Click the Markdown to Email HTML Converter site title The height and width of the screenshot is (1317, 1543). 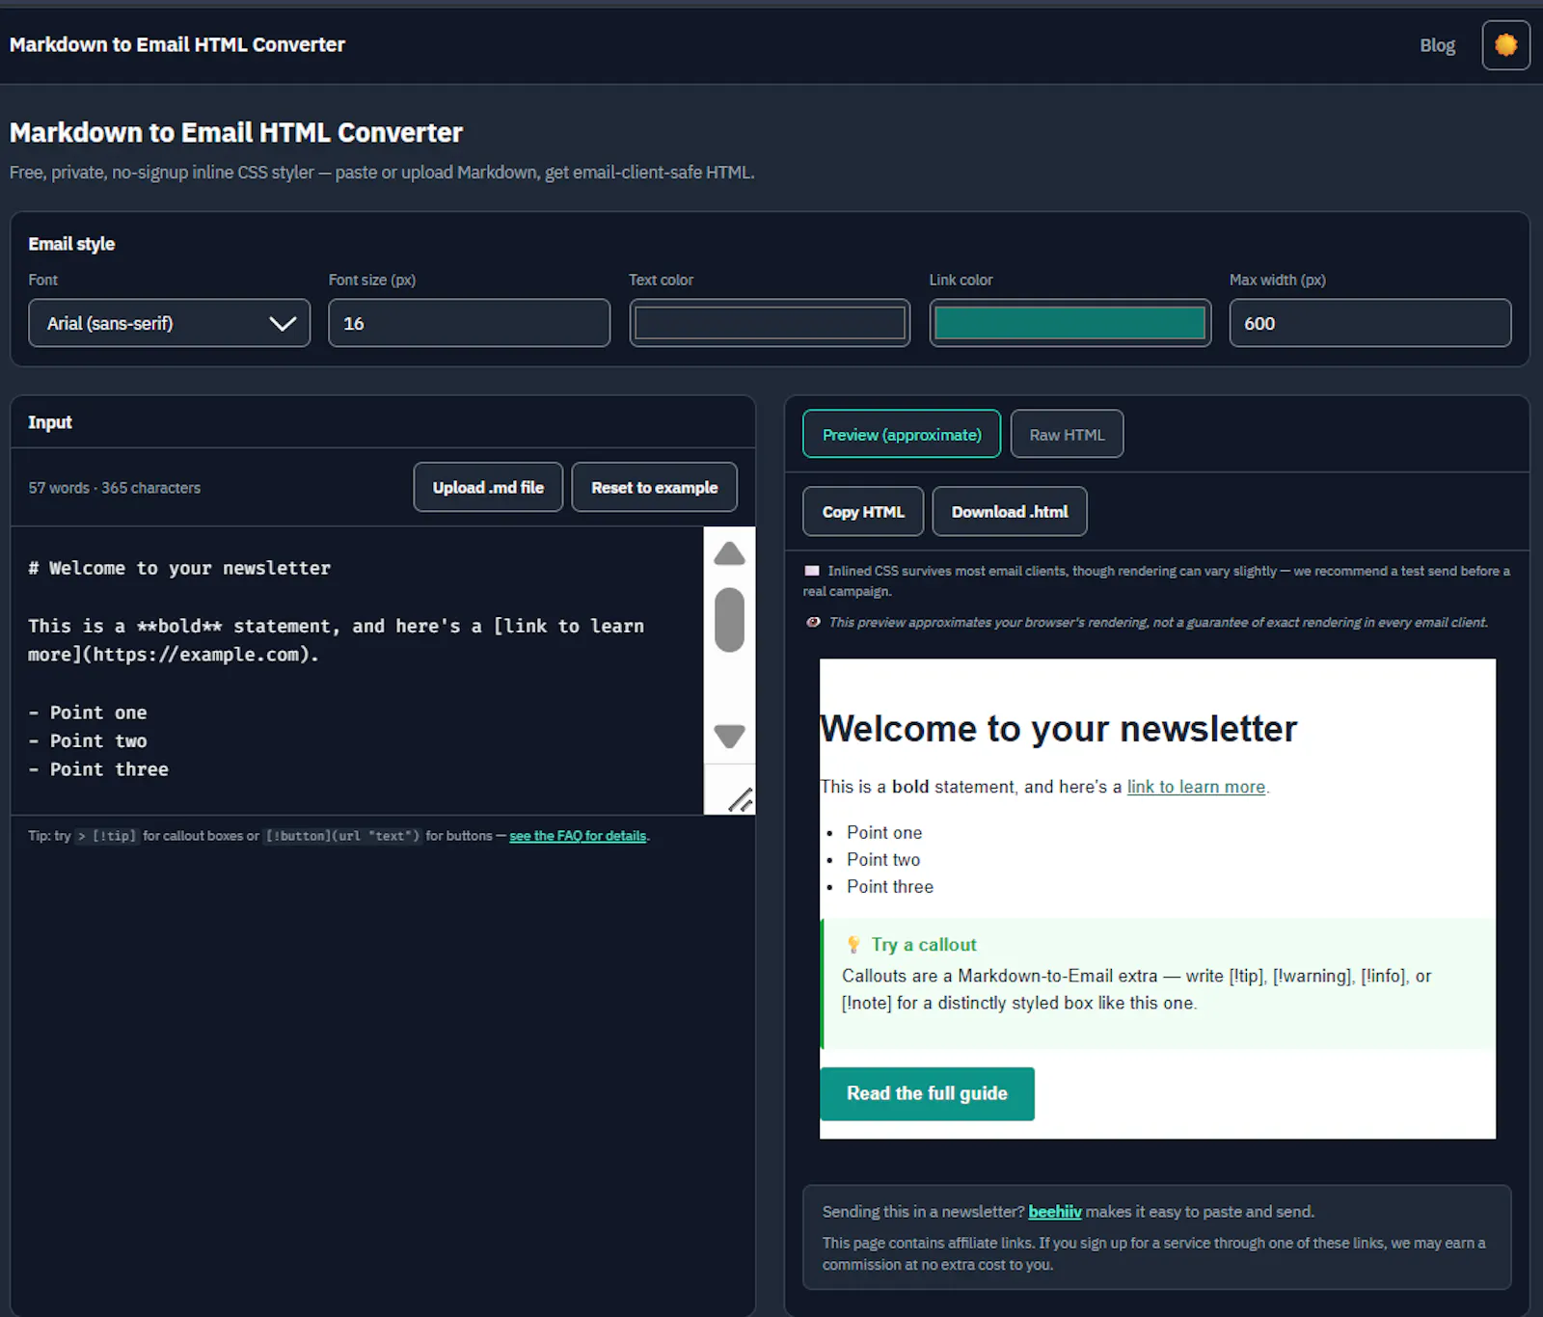point(176,44)
